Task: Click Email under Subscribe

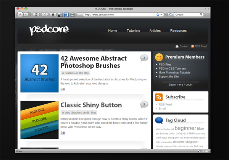Action: 162,109
